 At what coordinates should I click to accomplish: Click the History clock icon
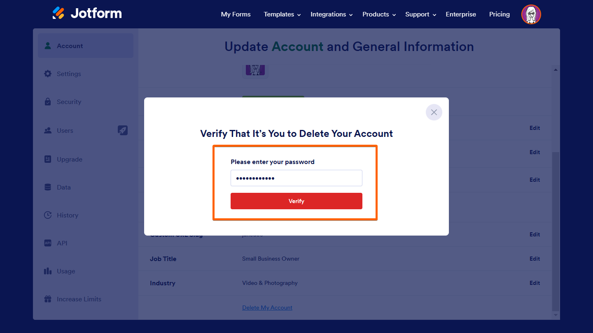[48, 215]
